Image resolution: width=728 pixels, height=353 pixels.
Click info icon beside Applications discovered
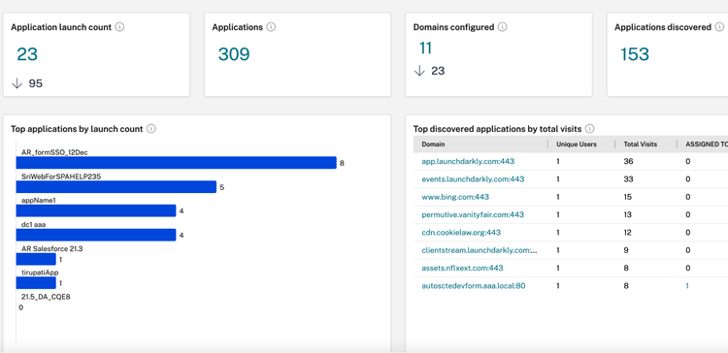(x=719, y=27)
